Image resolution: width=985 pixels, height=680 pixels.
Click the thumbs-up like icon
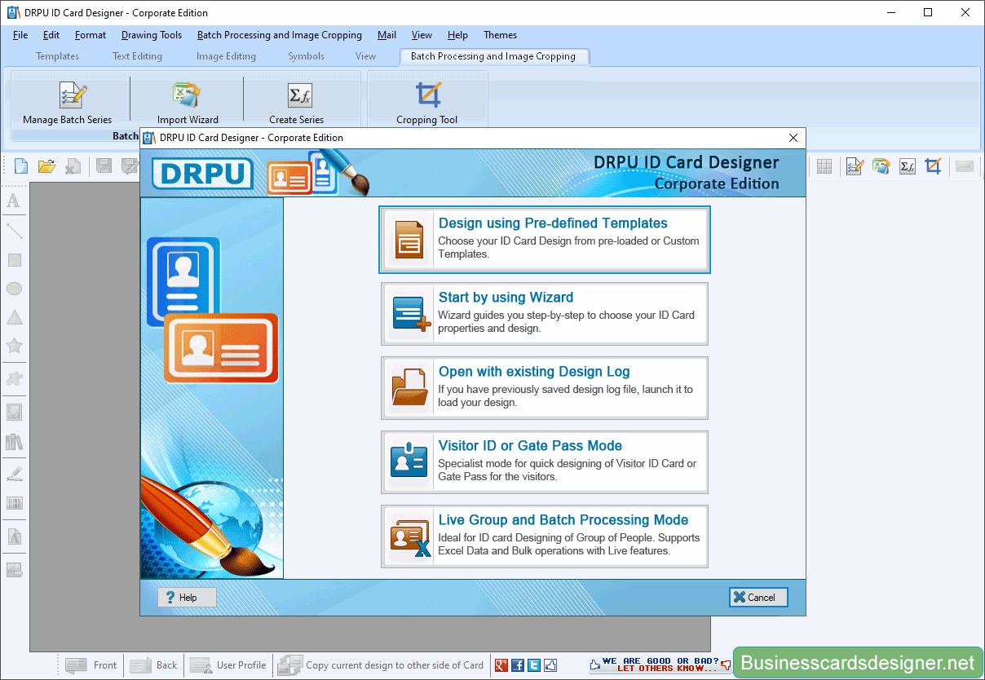550,665
